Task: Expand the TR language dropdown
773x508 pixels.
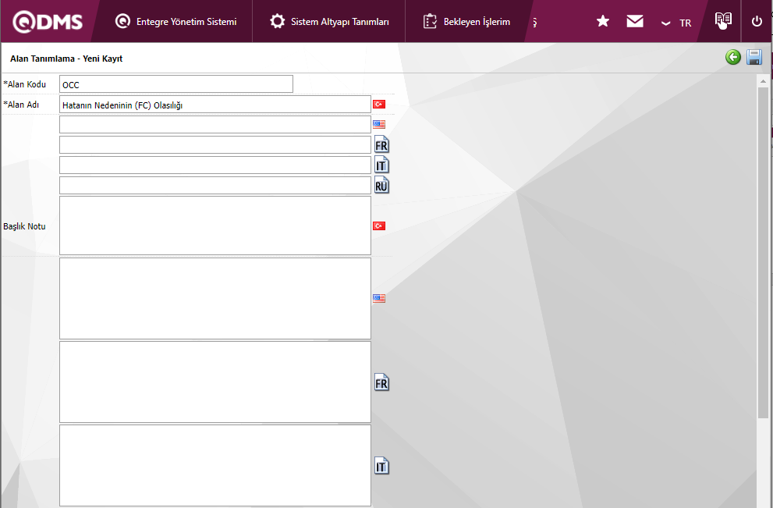Action: [675, 23]
